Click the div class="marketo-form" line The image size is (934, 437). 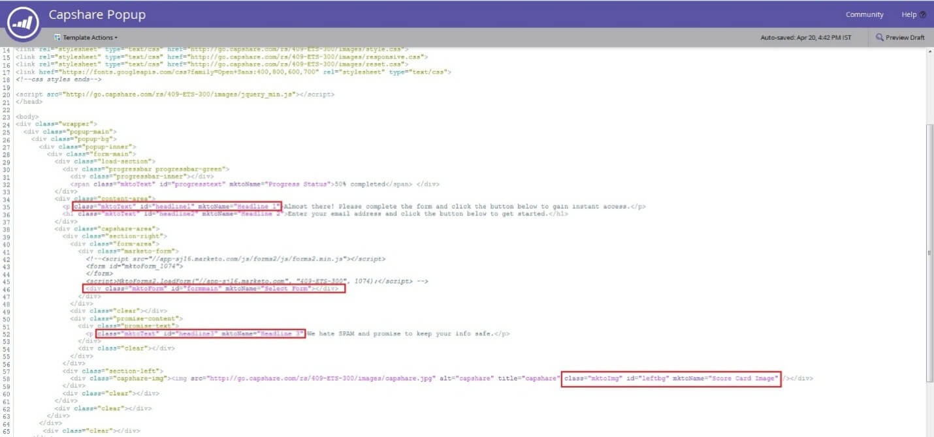coord(129,251)
